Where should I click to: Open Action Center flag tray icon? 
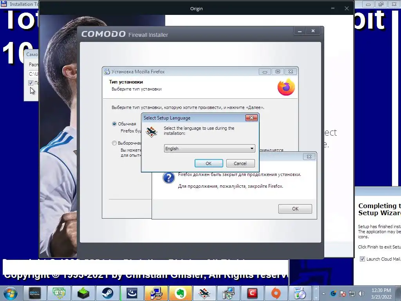343,294
